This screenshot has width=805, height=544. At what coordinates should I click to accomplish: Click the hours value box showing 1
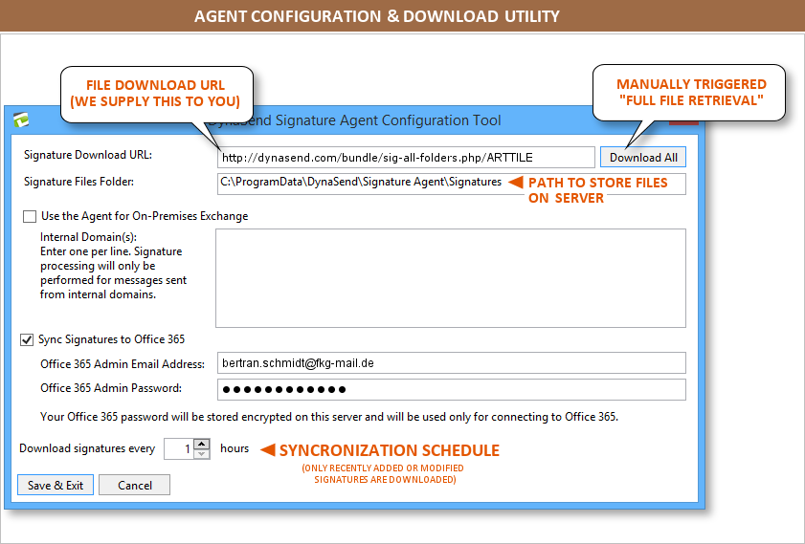pos(179,449)
